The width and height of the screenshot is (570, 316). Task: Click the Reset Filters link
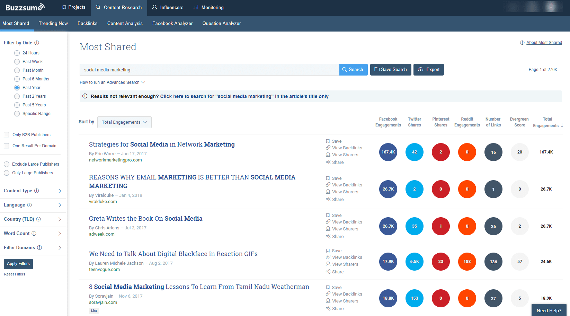pyautogui.click(x=15, y=274)
